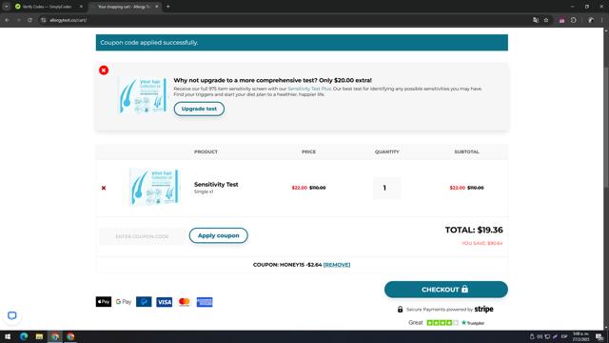
Task: Click the blue card icon beside Google Pay
Action: pos(144,302)
